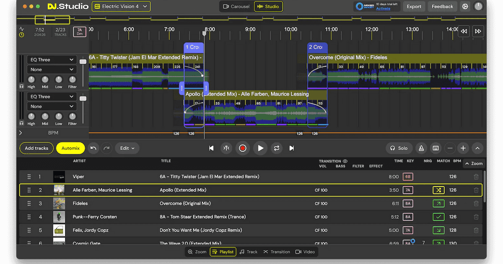Click the first deck High EQ knob
Viewport: 503px width, 264px height.
(31, 80)
